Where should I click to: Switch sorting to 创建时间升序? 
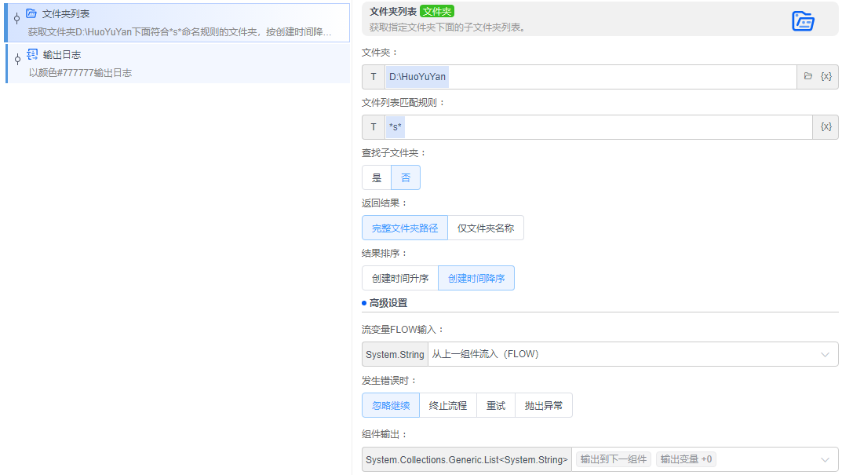[401, 277]
